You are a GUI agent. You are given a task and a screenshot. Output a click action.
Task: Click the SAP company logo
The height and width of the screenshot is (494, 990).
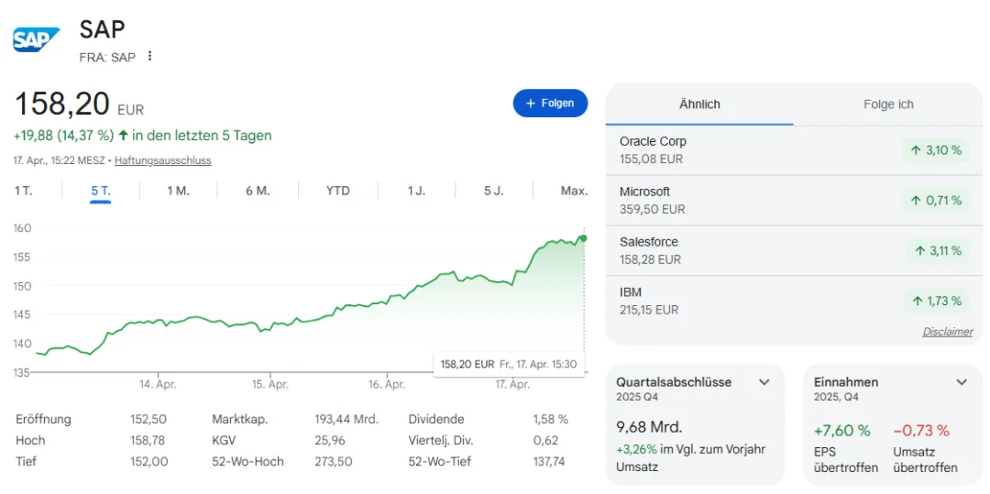click(36, 39)
